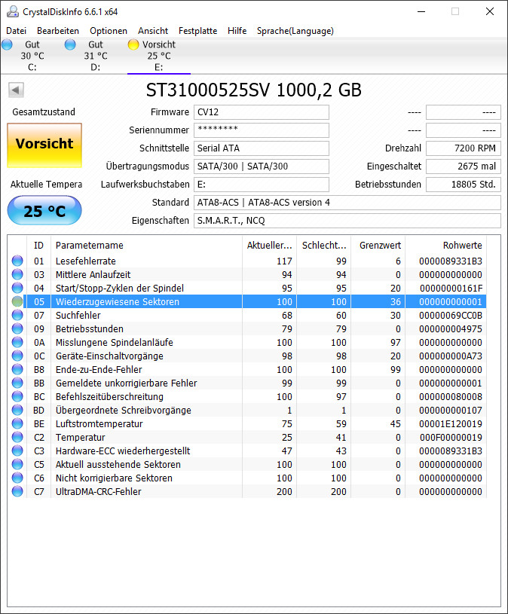508x614 pixels.
Task: Click the masked Seriennummer field
Action: click(x=262, y=130)
